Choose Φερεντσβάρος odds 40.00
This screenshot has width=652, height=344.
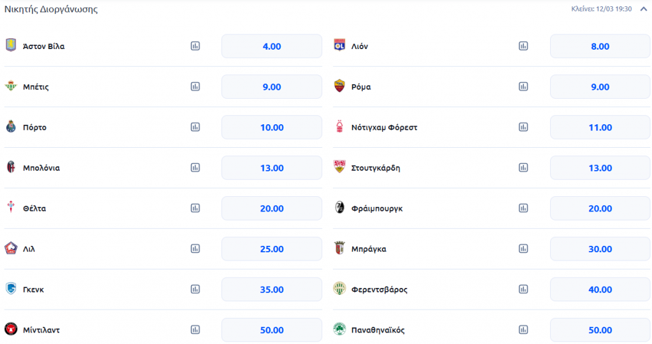click(600, 289)
